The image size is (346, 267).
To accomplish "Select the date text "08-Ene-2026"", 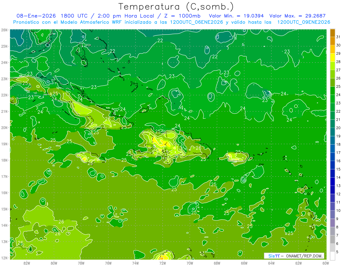I will pyautogui.click(x=36, y=16).
